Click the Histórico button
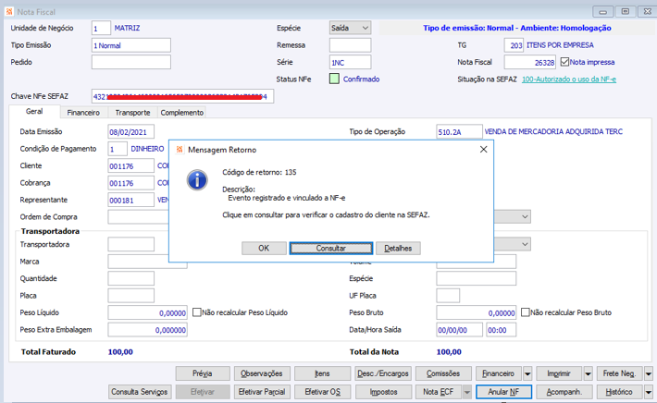This screenshot has width=657, height=403. click(x=619, y=392)
